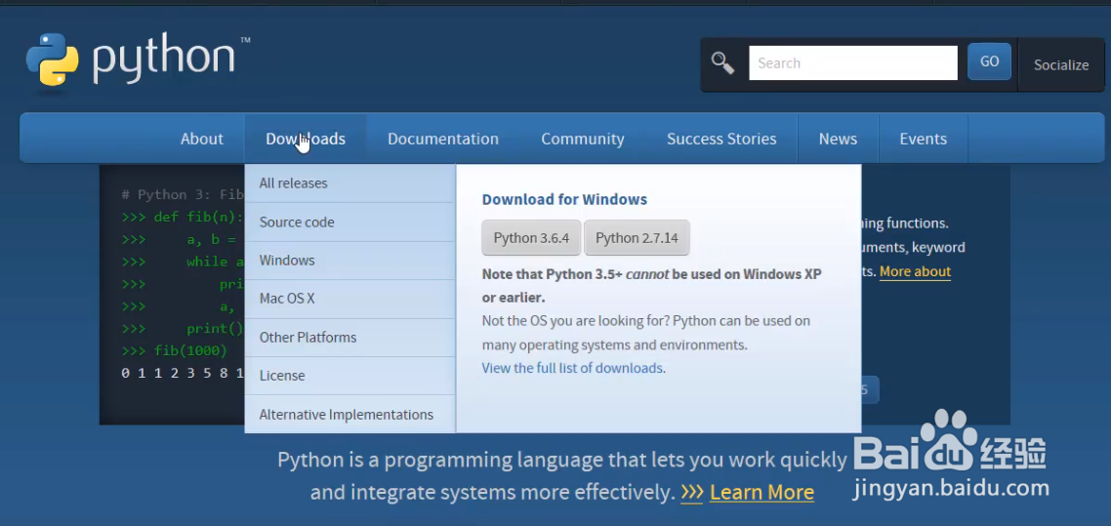1111x526 pixels.
Task: Open the News menu
Action: pos(839,139)
